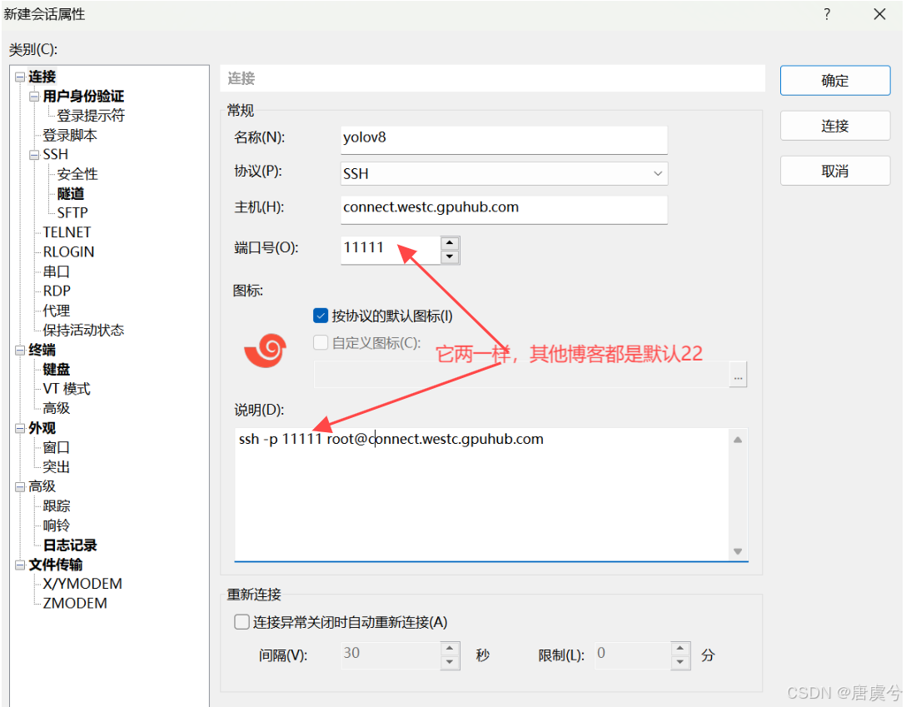Select X/YMODEM tree item
Viewport: 906px width, 707px height.
coord(82,584)
